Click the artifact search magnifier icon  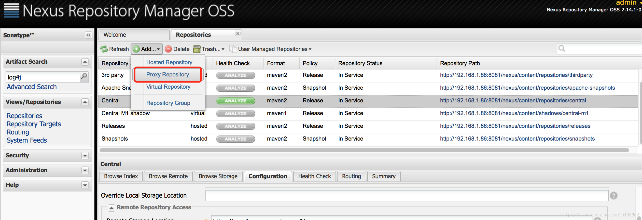(84, 76)
